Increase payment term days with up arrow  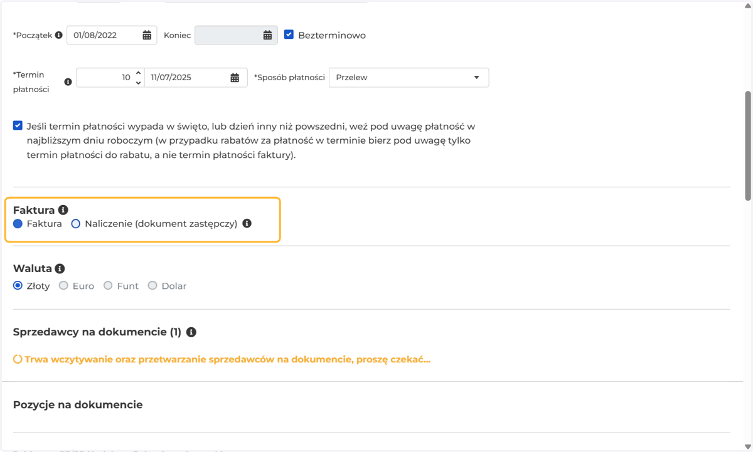click(138, 73)
